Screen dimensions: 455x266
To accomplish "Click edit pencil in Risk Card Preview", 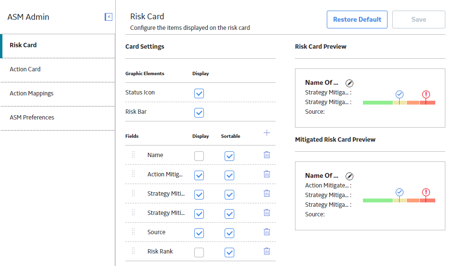I will [x=349, y=83].
